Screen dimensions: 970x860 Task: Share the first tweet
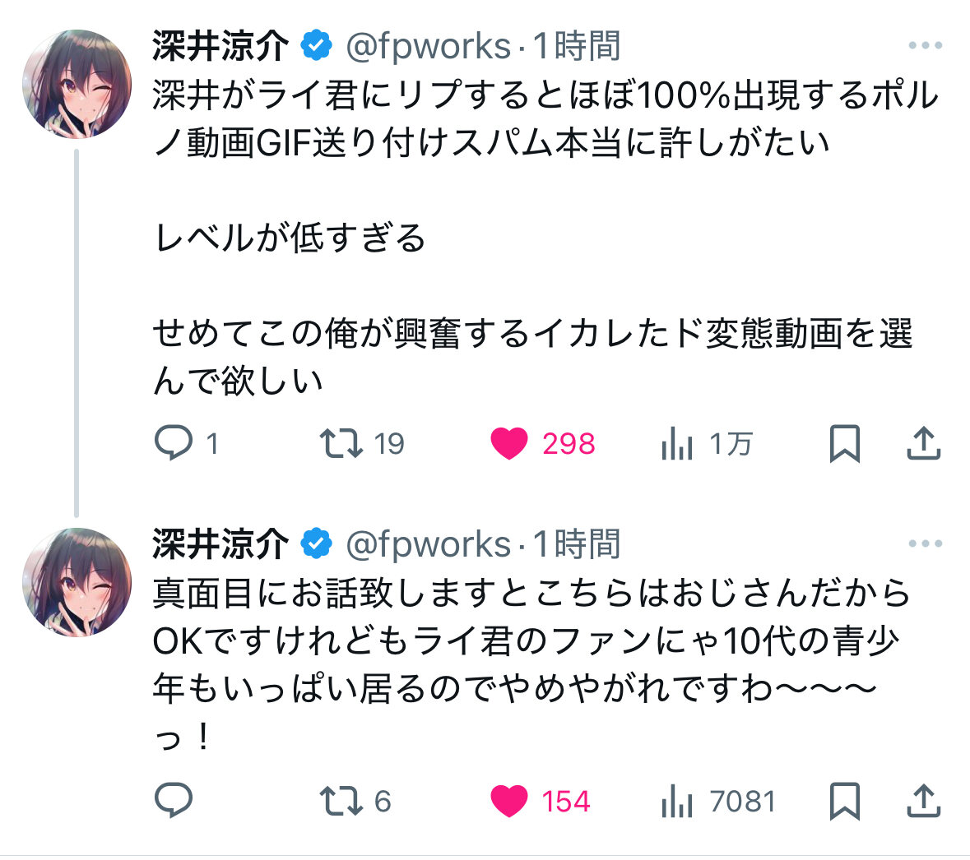pyautogui.click(x=923, y=444)
